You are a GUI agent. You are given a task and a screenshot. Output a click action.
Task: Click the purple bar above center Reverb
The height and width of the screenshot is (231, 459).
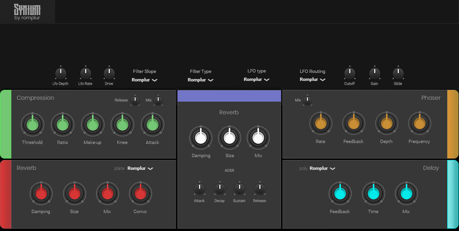[x=229, y=96]
